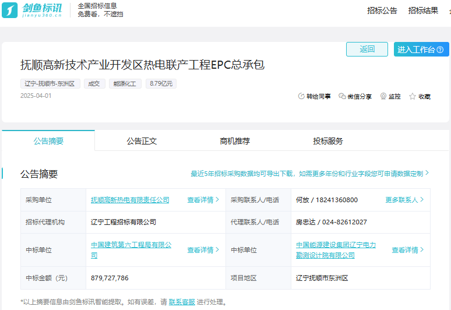This screenshot has width=451, height=310.
Task: Click the 转给同事 forward icon
Action: [x=301, y=97]
